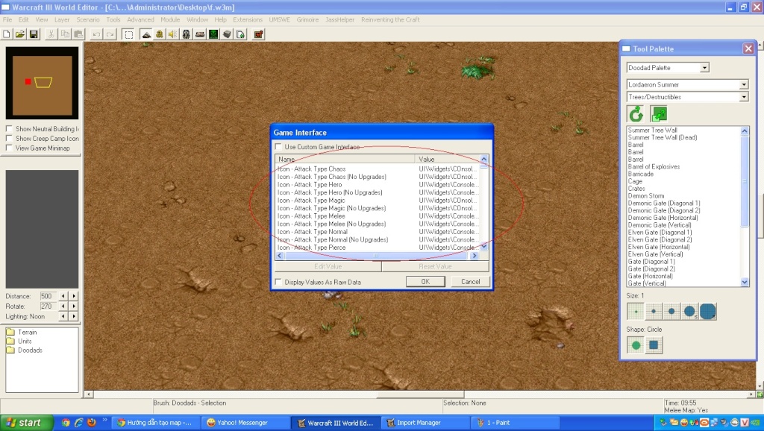Open the Sound Editor speaker icon

point(172,34)
